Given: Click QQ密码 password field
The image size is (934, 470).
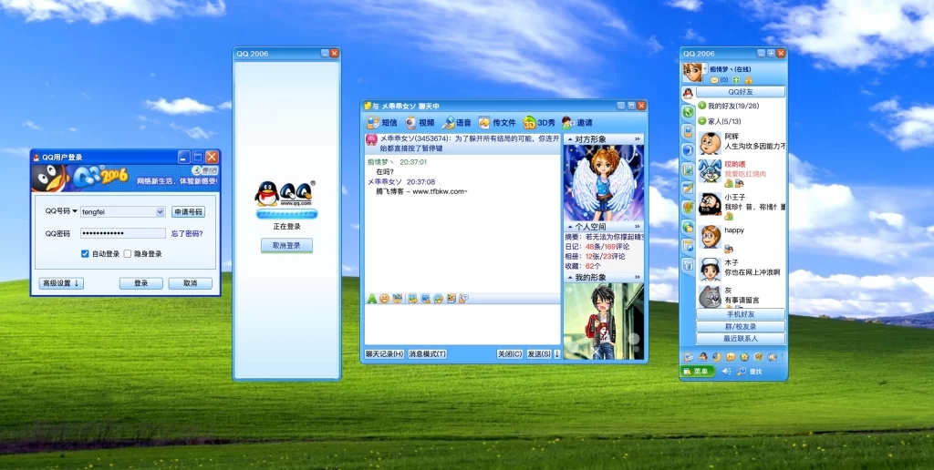Looking at the screenshot, I should pyautogui.click(x=123, y=233).
